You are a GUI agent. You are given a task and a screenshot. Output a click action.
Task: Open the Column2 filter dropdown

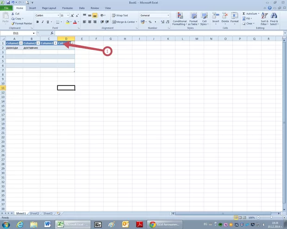click(x=38, y=43)
